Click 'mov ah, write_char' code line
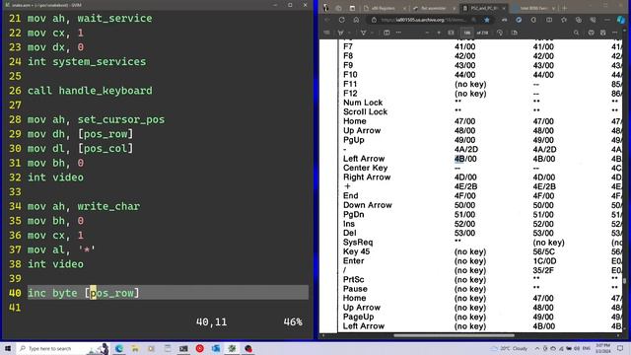The image size is (631, 355). 83,206
